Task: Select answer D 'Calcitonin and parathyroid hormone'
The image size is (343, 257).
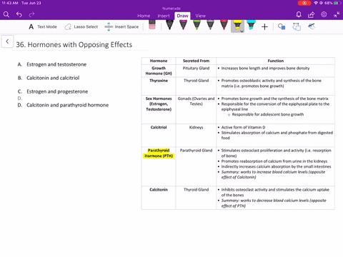Action: point(68,105)
